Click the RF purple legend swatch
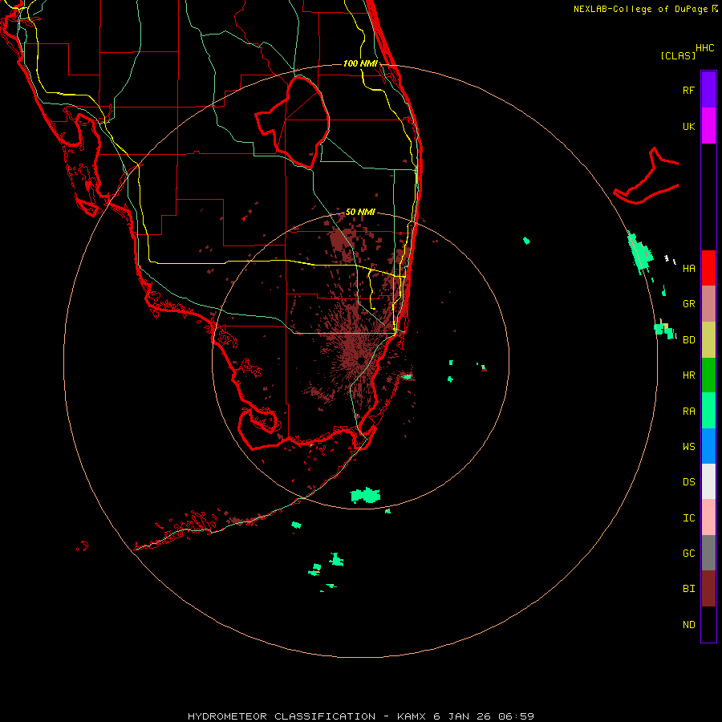 click(x=708, y=90)
